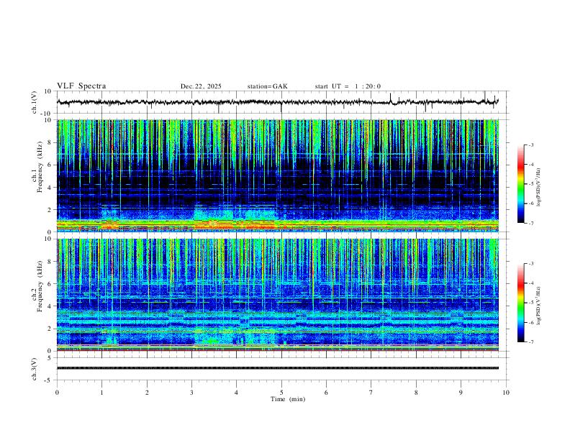Click the time axis tick label '7'

[371, 393]
